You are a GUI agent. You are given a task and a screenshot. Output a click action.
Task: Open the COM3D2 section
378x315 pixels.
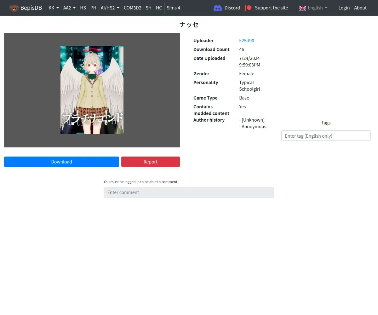[x=132, y=8]
